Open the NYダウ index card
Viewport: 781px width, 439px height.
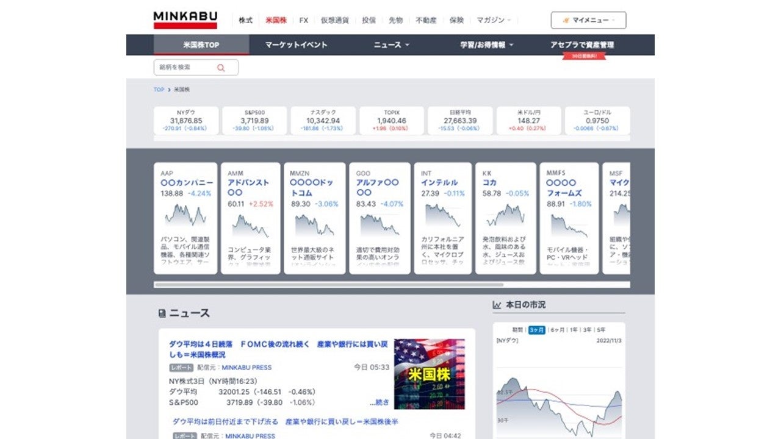(x=185, y=121)
